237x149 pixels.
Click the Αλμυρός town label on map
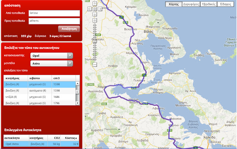[132, 53]
